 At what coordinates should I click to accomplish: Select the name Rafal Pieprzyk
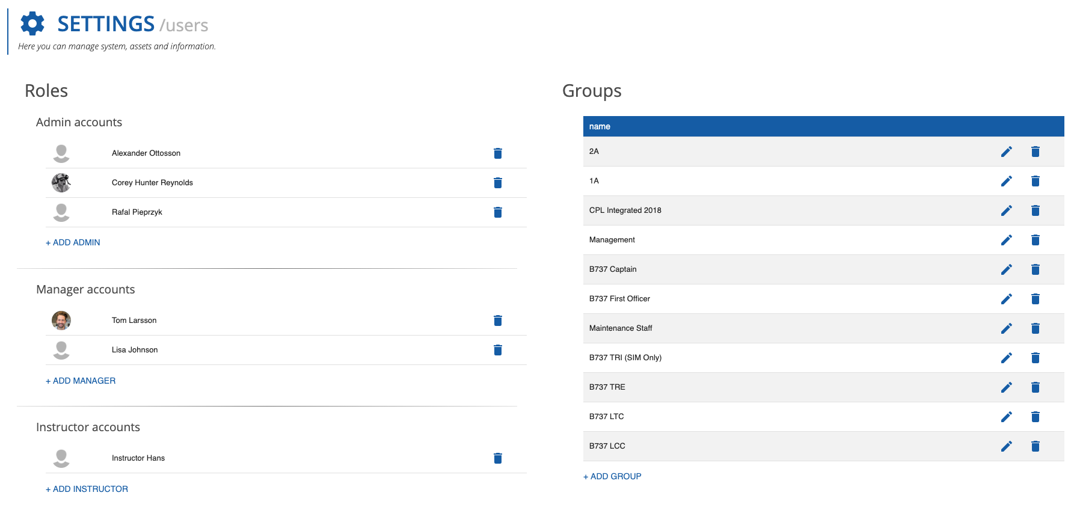coord(137,212)
